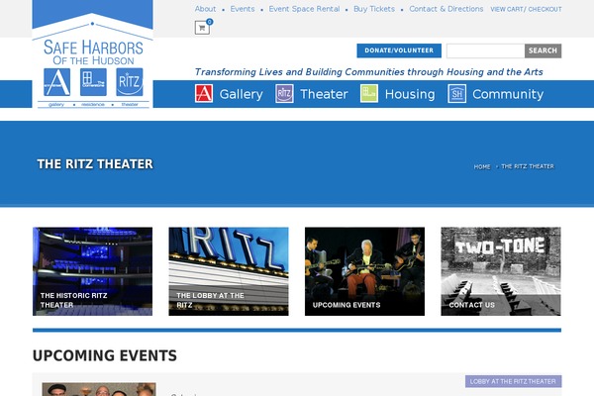594x396 pixels.
Task: Click the event photo under Upcoming Events
Action: (x=98, y=389)
